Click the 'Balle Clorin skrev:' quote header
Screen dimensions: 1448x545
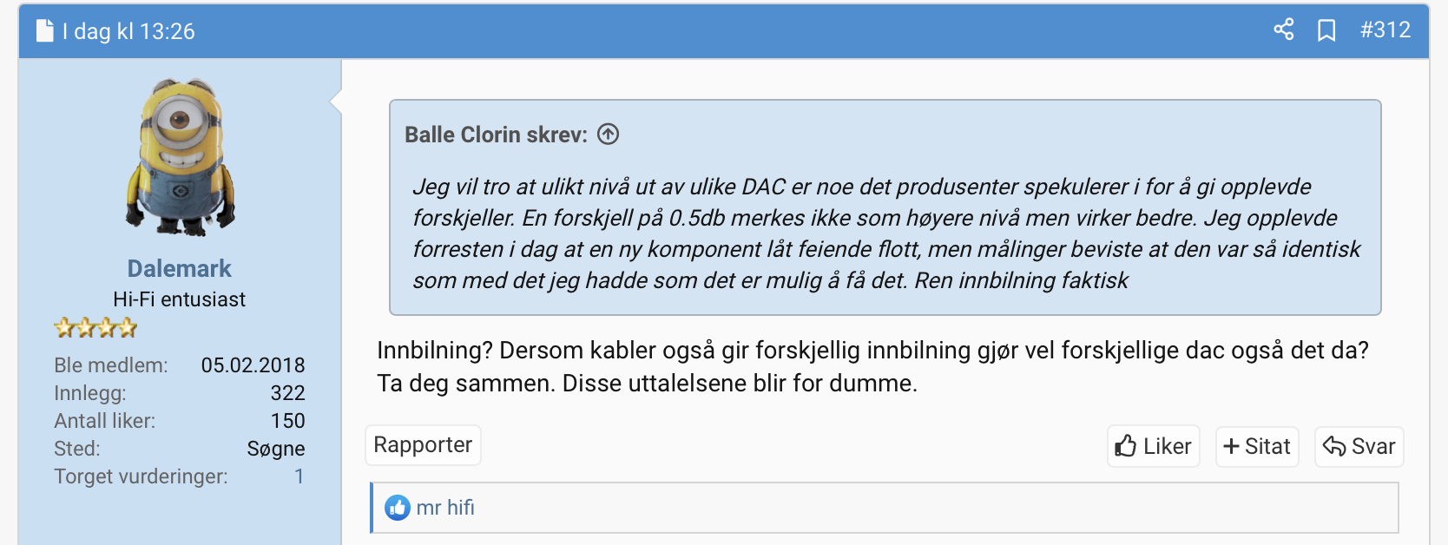click(496, 135)
